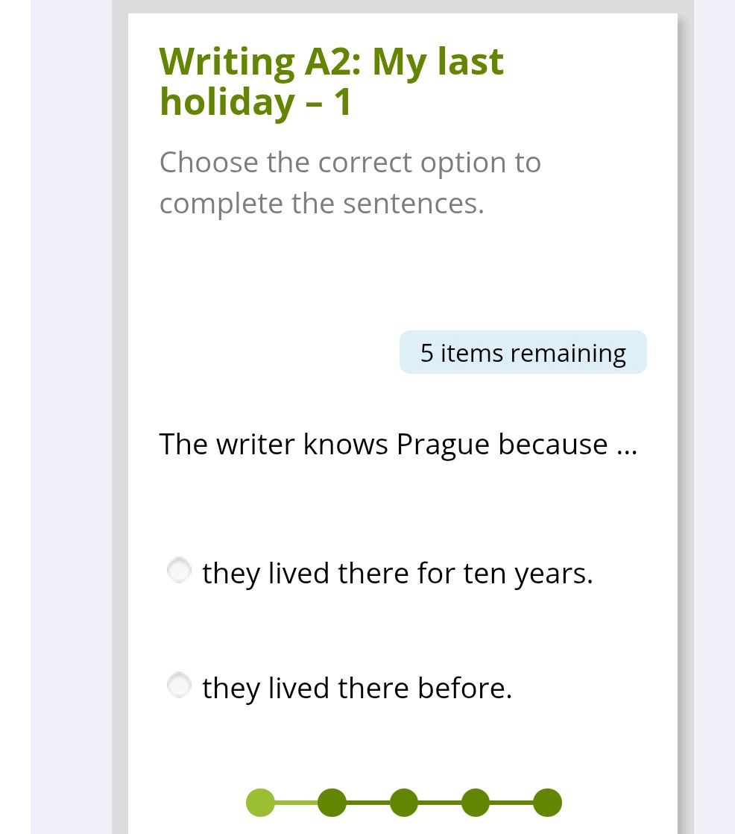Click the radio circle beside the second option
The height and width of the screenshot is (834, 735).
click(x=179, y=685)
